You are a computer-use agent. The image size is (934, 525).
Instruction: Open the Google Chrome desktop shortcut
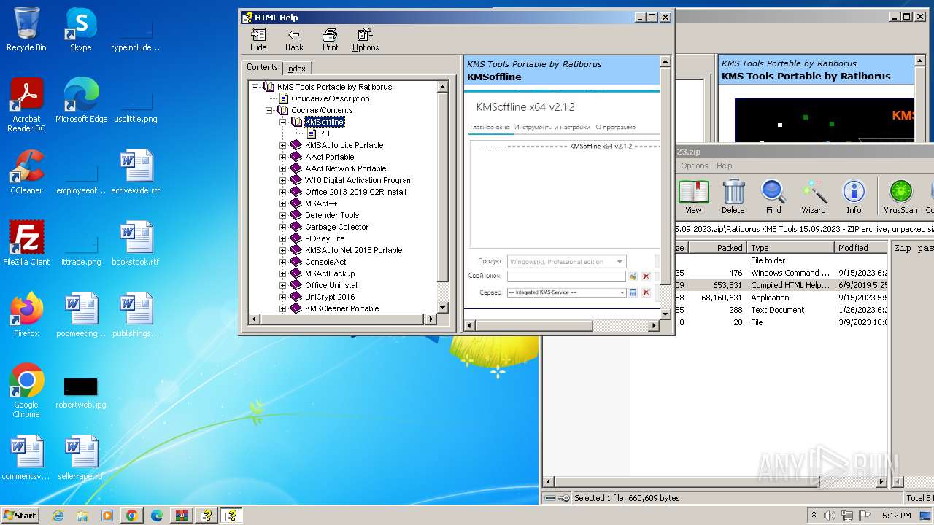click(x=26, y=391)
